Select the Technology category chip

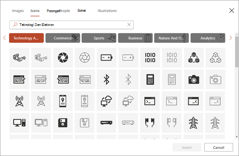click(26, 38)
